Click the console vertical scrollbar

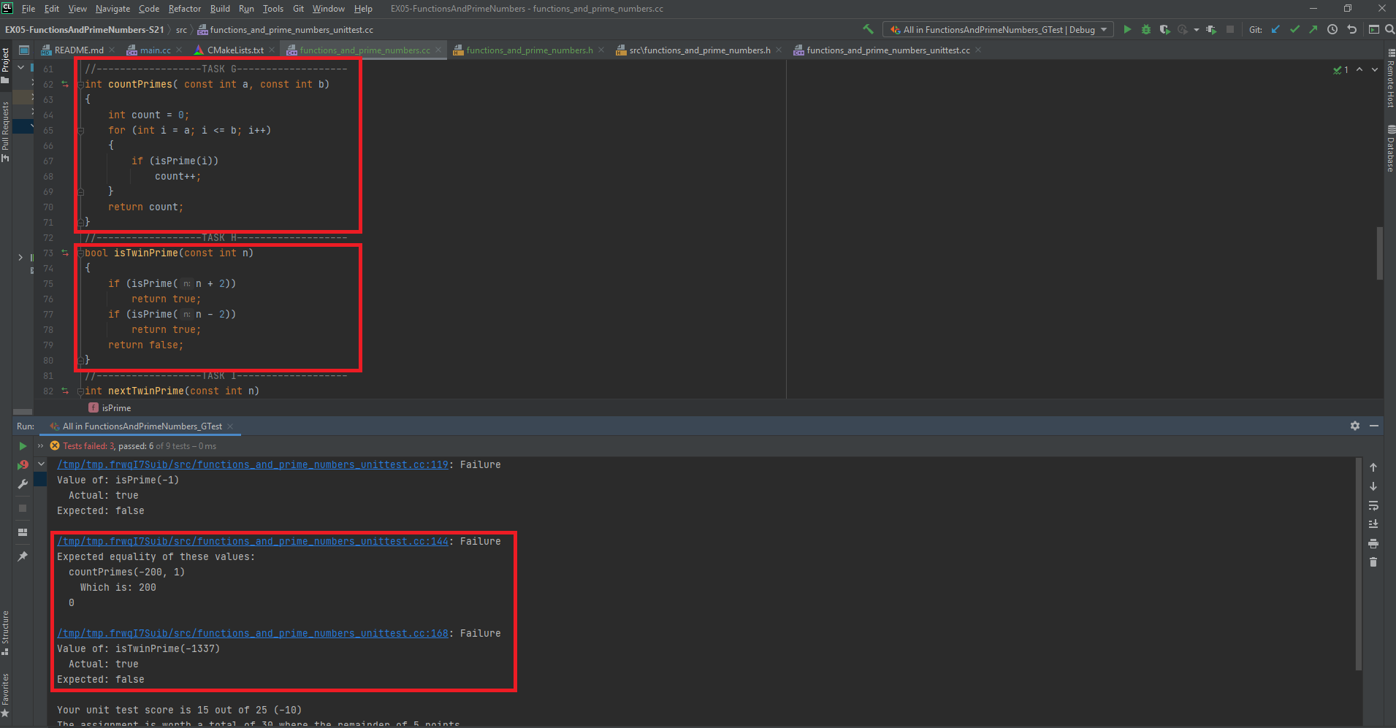1359,564
